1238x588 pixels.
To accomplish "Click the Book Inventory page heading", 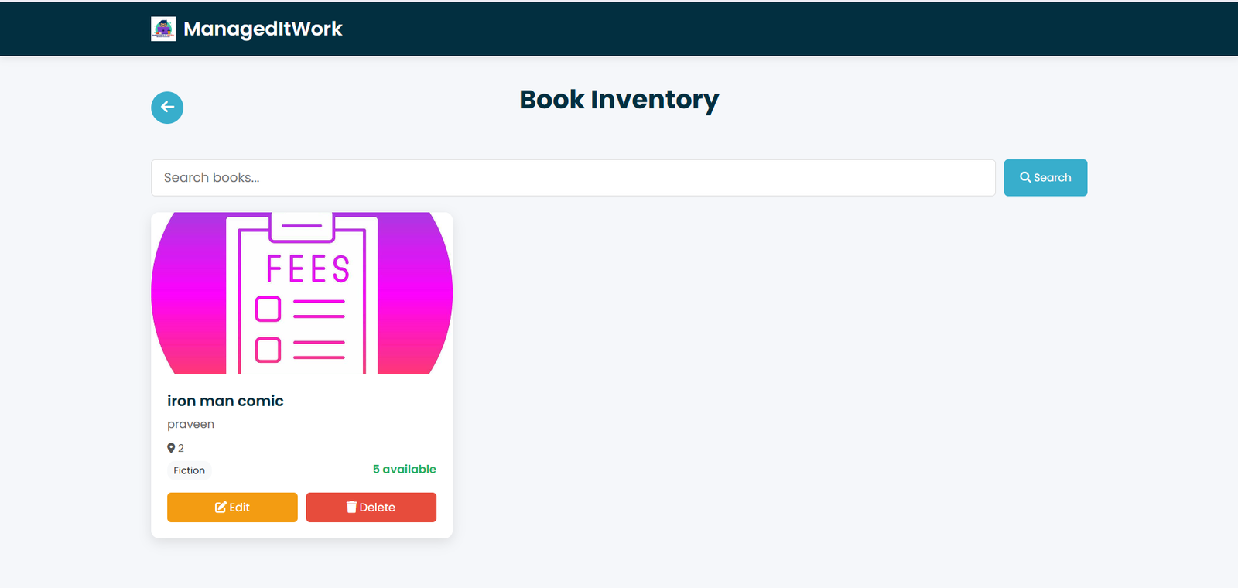I will point(618,100).
